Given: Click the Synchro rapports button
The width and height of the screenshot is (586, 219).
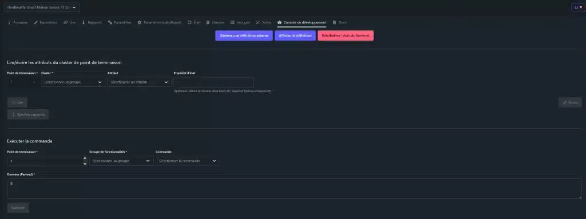Looking at the screenshot, I should click(x=28, y=114).
